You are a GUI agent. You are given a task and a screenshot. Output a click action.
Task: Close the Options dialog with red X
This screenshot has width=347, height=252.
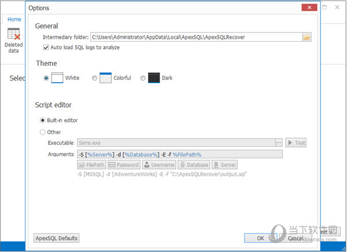tap(309, 8)
